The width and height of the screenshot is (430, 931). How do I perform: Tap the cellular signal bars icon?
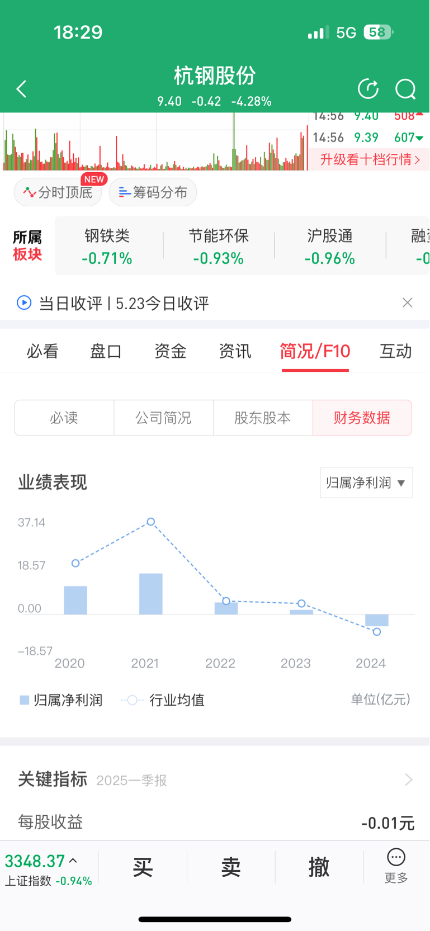click(318, 32)
